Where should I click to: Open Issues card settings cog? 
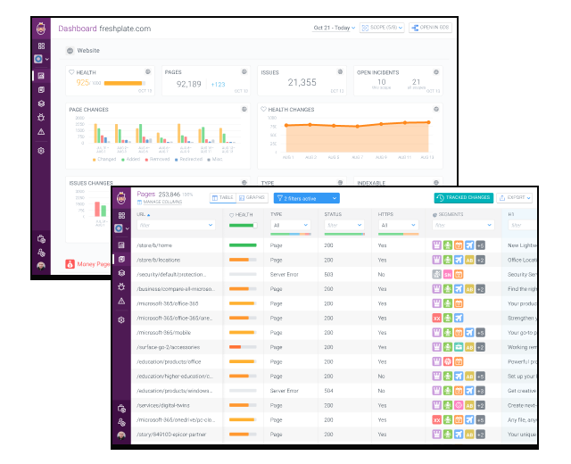click(x=340, y=71)
